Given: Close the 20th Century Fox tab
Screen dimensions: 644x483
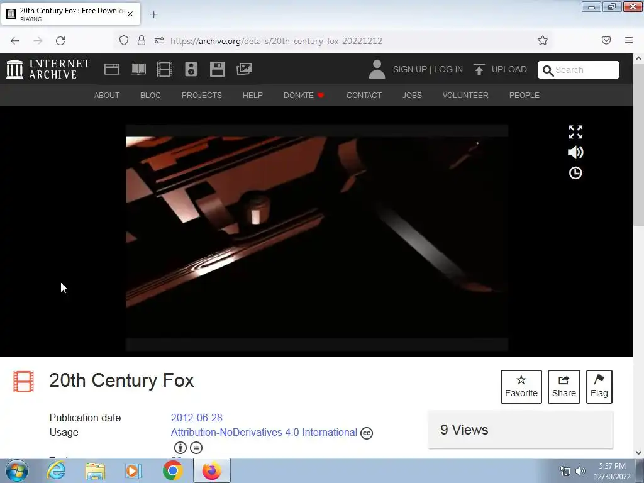Looking at the screenshot, I should click(x=130, y=14).
